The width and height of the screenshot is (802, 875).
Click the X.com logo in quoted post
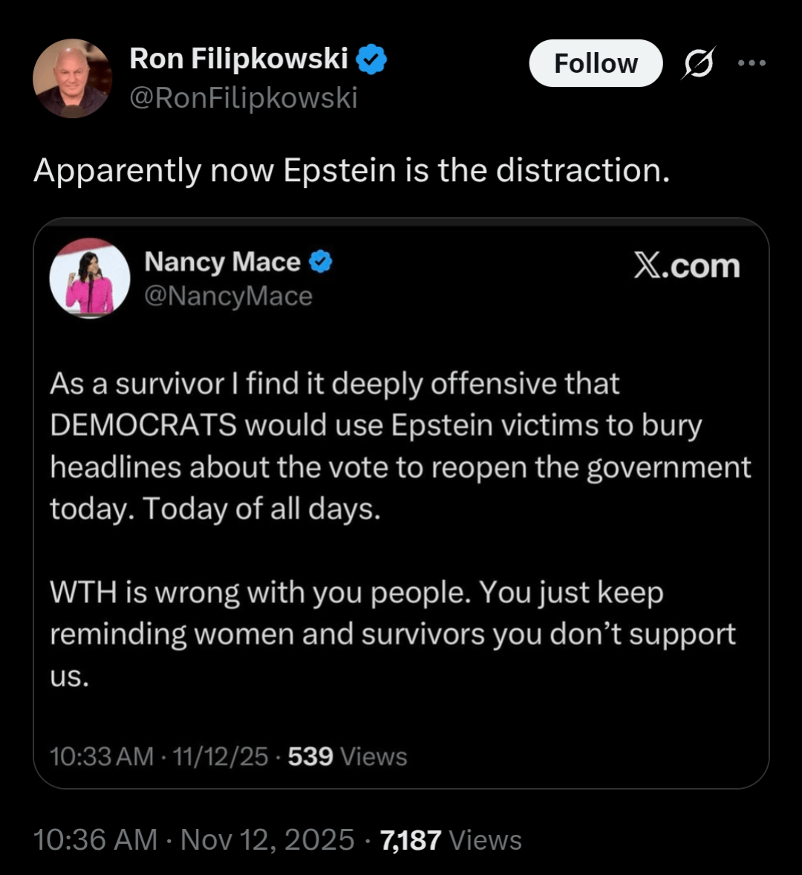(x=687, y=267)
